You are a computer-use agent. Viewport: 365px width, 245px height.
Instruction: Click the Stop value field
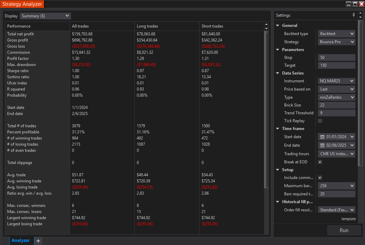(336, 58)
